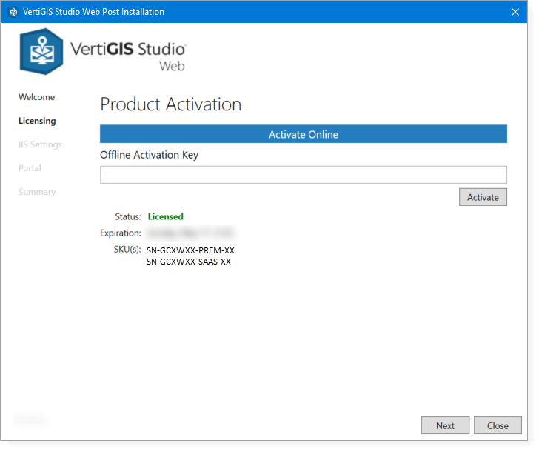This screenshot has height=452, width=539.
Task: Click the title bar application icon
Action: [x=13, y=12]
